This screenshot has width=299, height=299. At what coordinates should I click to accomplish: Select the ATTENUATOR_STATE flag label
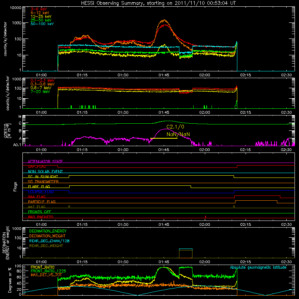tap(45, 161)
